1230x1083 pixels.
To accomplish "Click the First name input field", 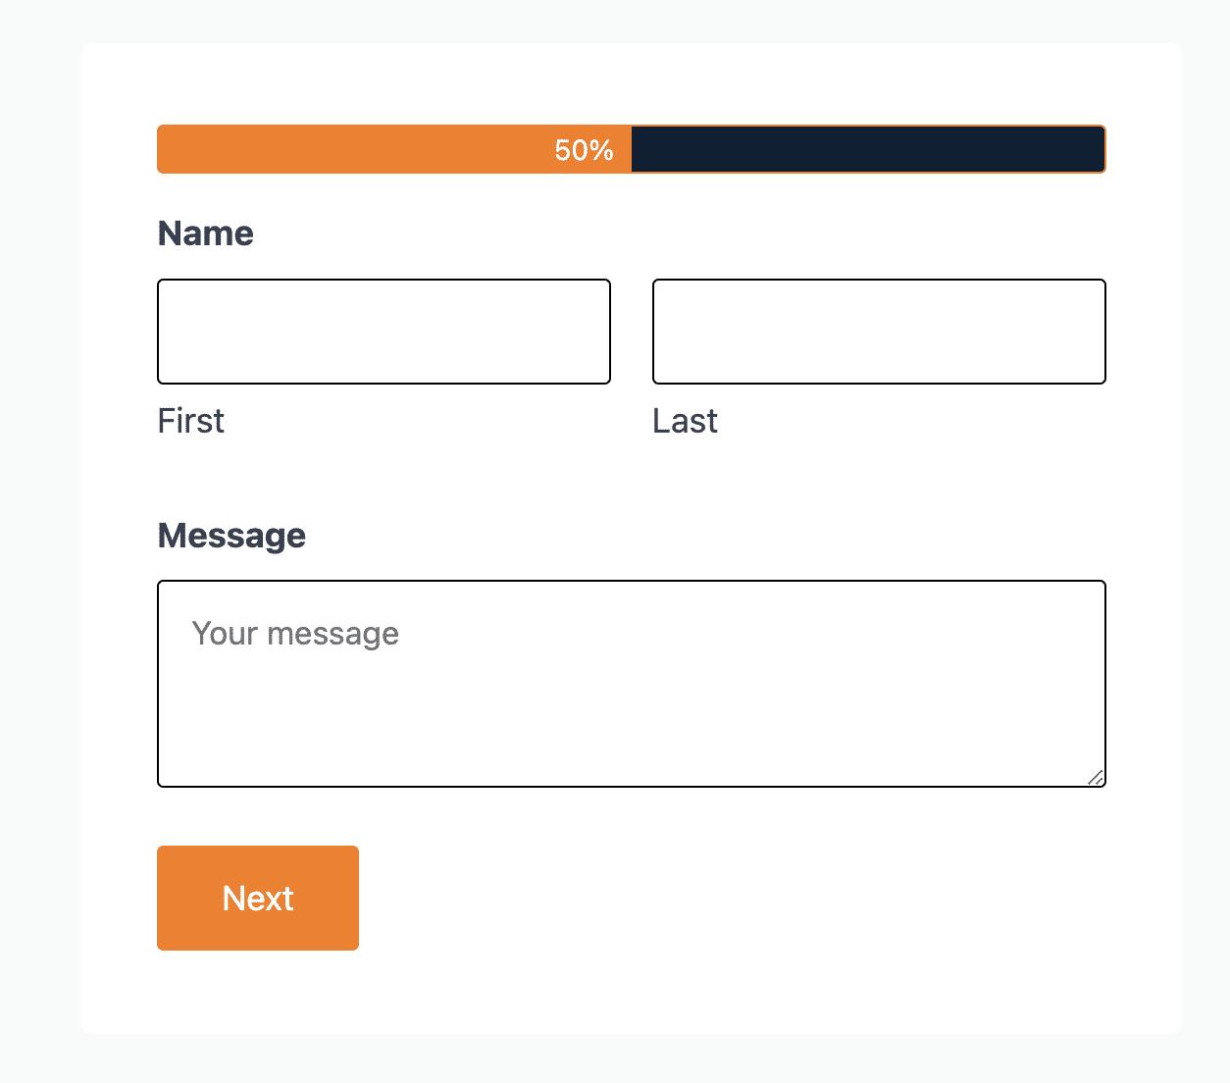I will [x=384, y=332].
